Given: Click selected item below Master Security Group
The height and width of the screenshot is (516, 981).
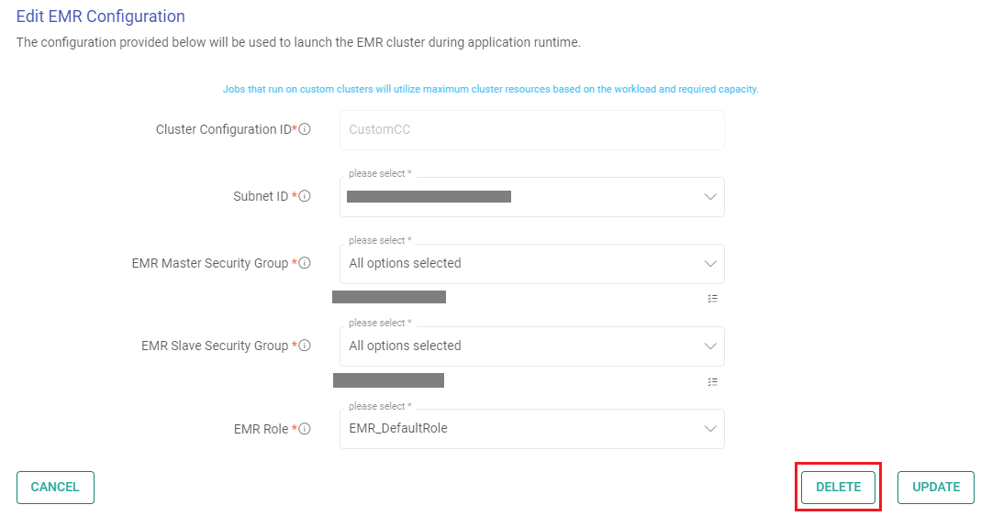Looking at the screenshot, I should pos(389,297).
